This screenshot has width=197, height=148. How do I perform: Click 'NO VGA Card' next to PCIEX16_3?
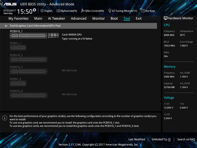(x=69, y=70)
